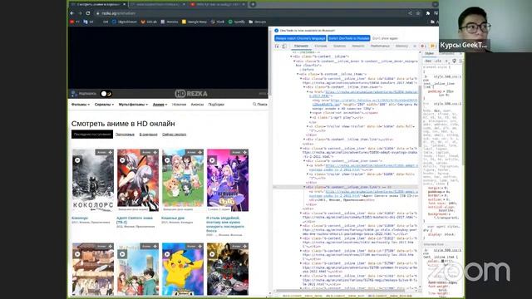
Task: Select the Сейчас смотрят filter link
Action: [174, 135]
